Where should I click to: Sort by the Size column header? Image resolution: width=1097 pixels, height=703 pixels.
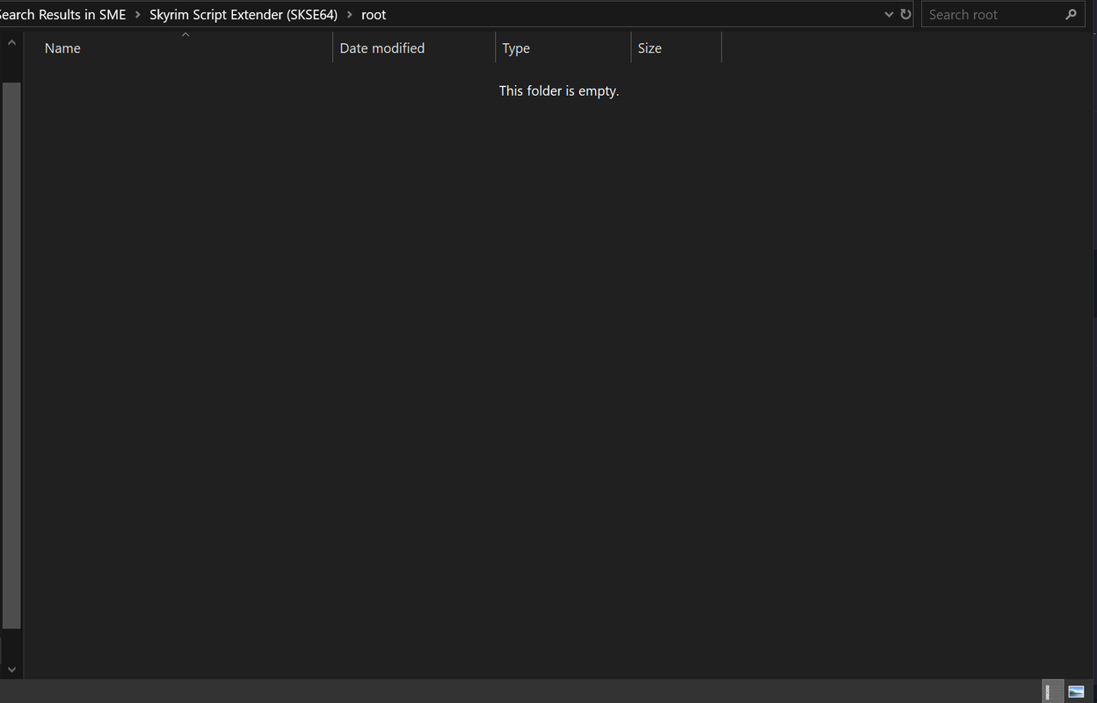[x=676, y=48]
